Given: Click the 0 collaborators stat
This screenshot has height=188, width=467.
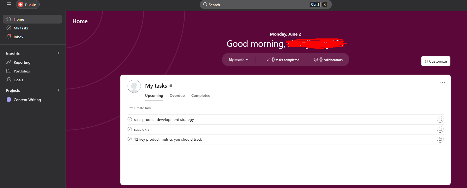Looking at the screenshot, I should click(328, 60).
